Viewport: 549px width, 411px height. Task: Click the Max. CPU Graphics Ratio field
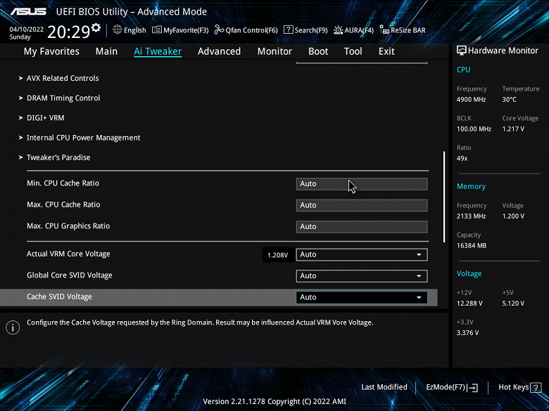click(x=362, y=226)
